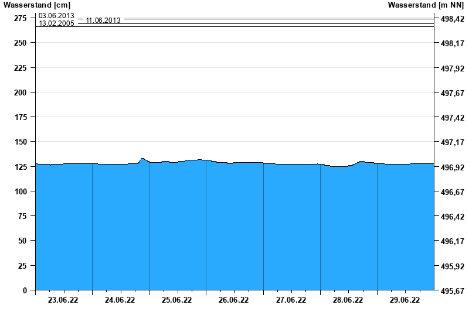469x322 pixels.
Task: Pick the 25.06.22 date on x-axis
Action: 176,300
